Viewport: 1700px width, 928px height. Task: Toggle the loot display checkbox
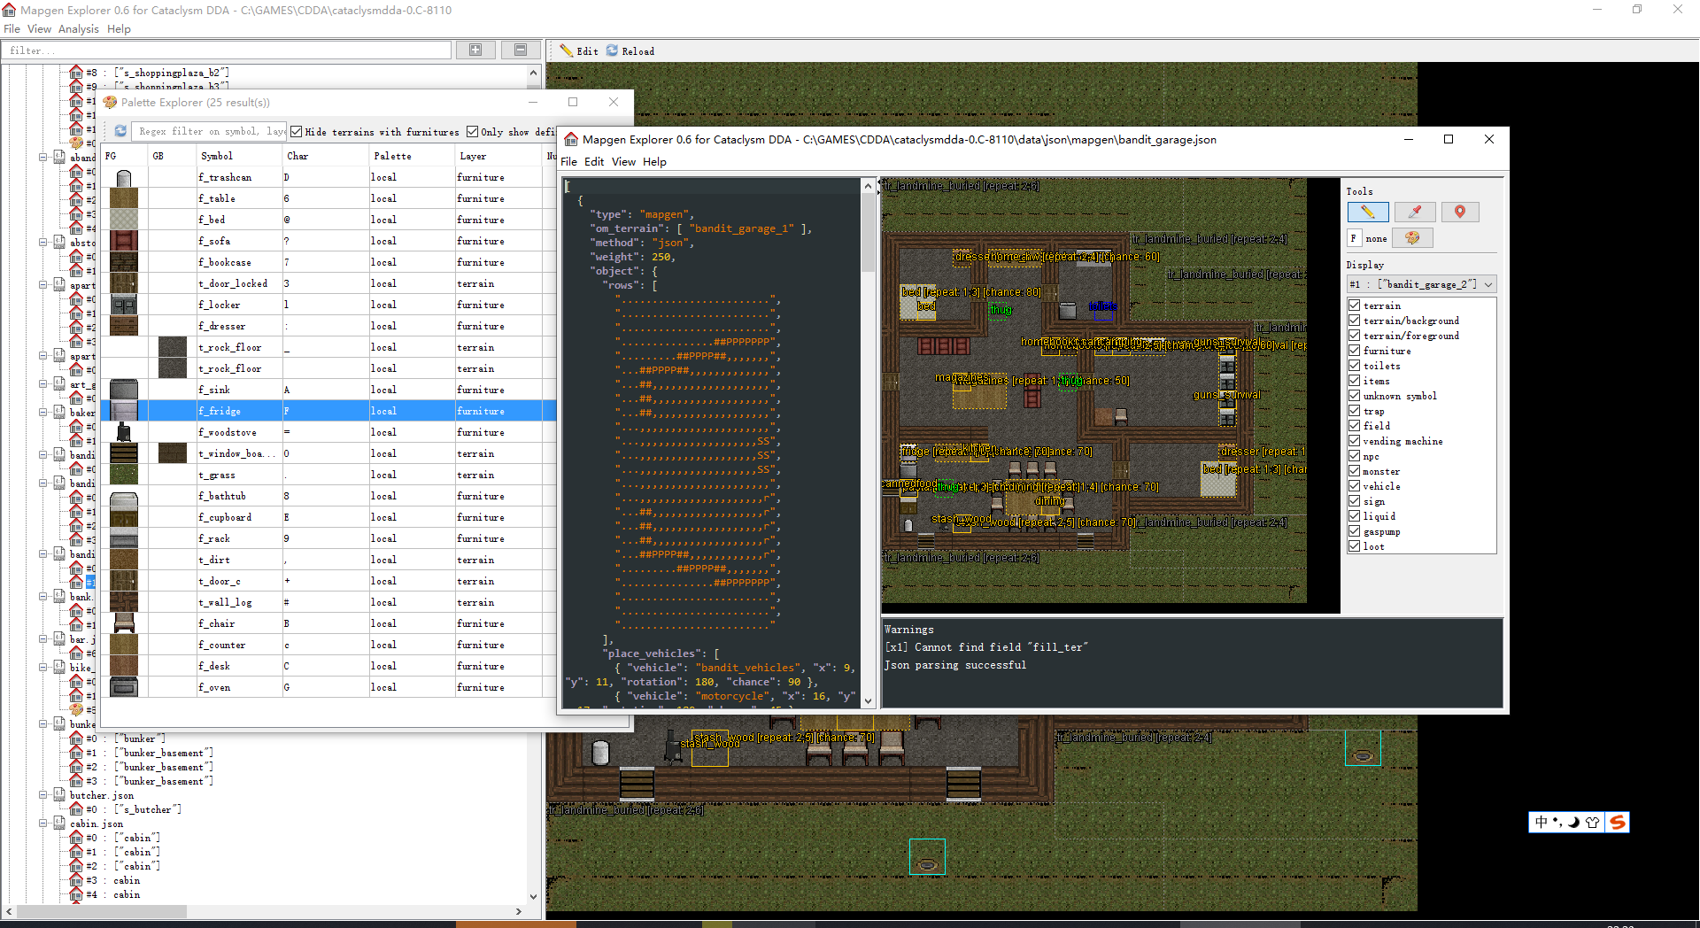pos(1355,546)
